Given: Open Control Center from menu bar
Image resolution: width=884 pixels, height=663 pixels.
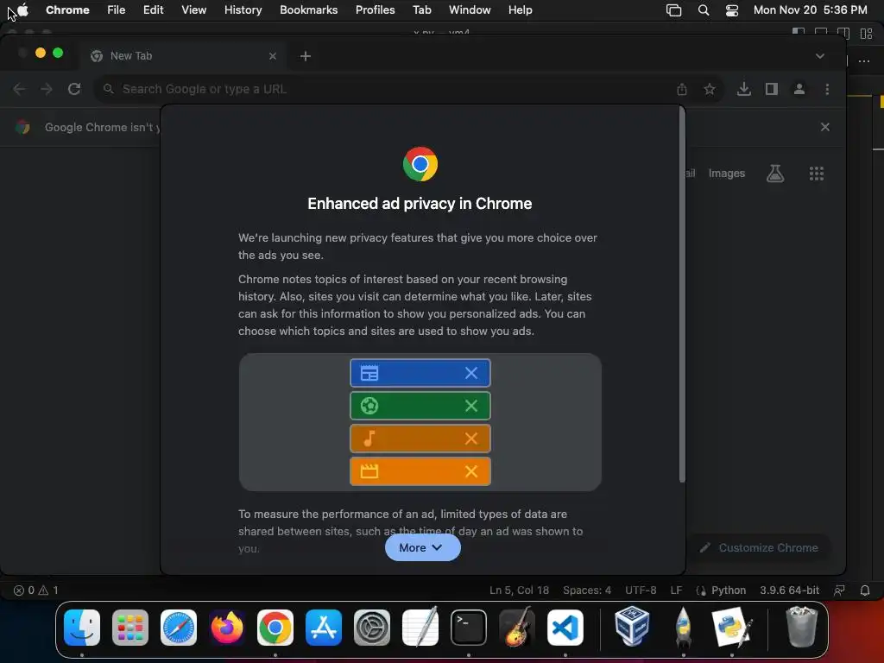Looking at the screenshot, I should click(732, 10).
